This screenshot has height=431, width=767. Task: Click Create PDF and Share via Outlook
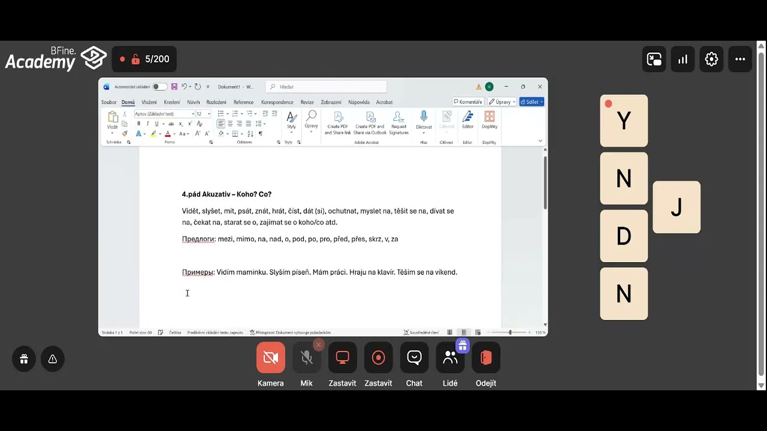coord(370,123)
